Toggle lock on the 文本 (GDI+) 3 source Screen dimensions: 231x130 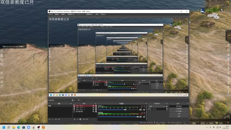point(96,108)
